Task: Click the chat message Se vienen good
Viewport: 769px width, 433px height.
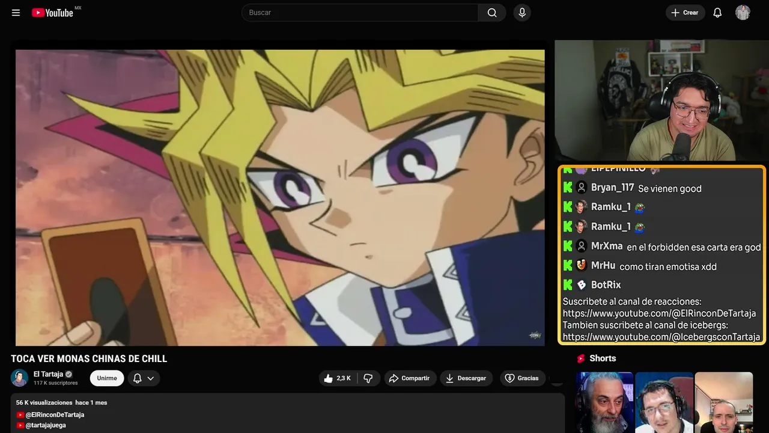Action: (670, 189)
